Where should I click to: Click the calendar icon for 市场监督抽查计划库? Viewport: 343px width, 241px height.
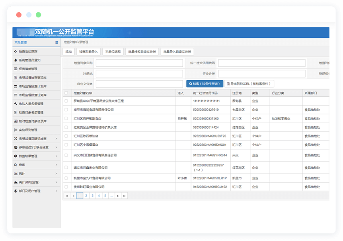click(15, 87)
